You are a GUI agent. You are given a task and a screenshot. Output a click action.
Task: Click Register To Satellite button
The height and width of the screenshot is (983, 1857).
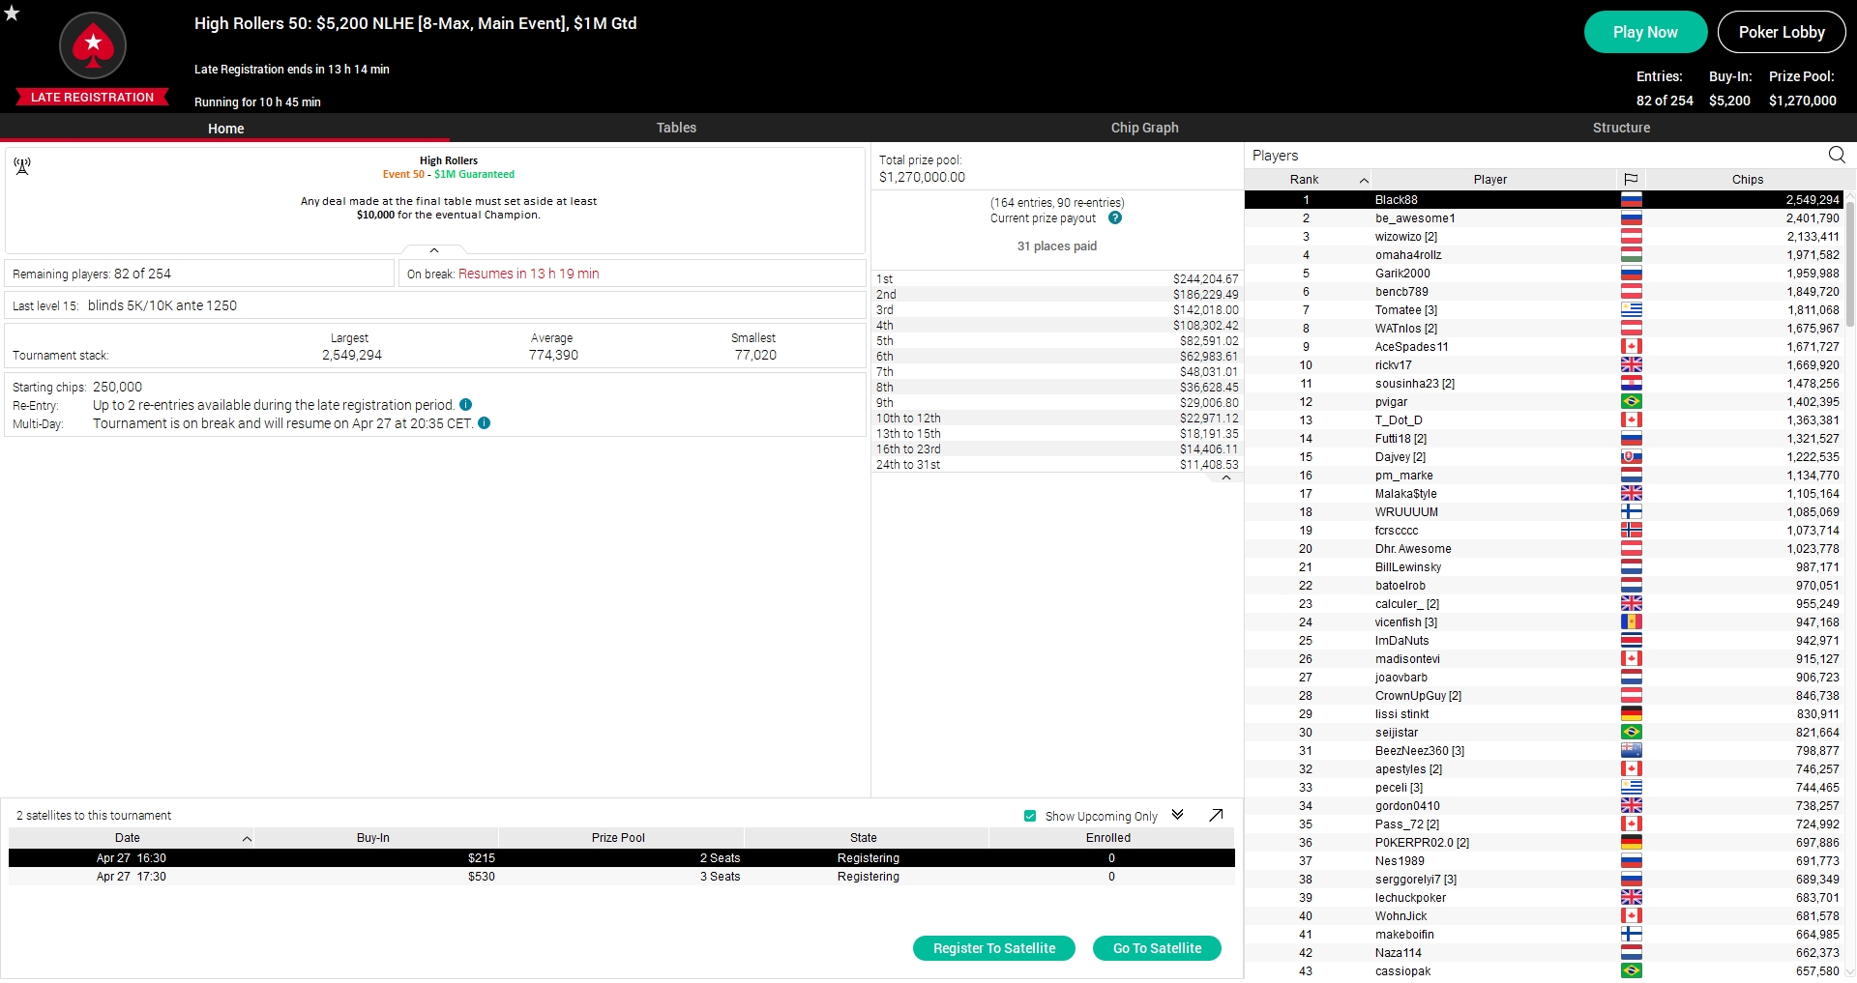(x=994, y=948)
